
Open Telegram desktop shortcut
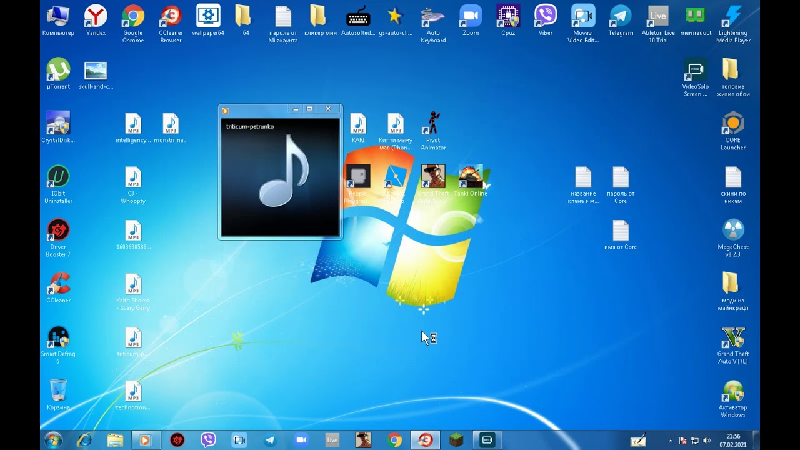coord(621,21)
